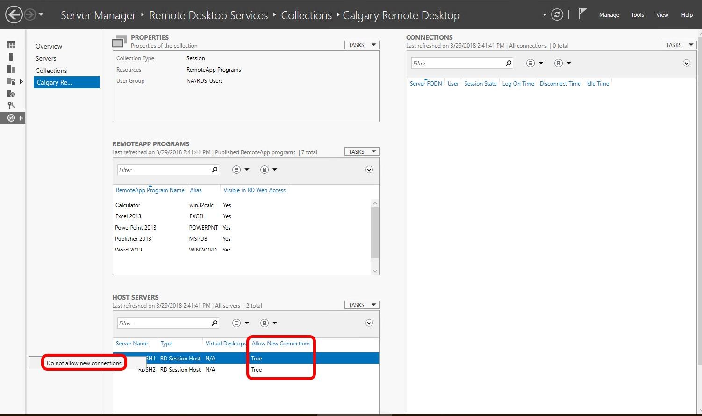Open the Notifications flag

[582, 14]
